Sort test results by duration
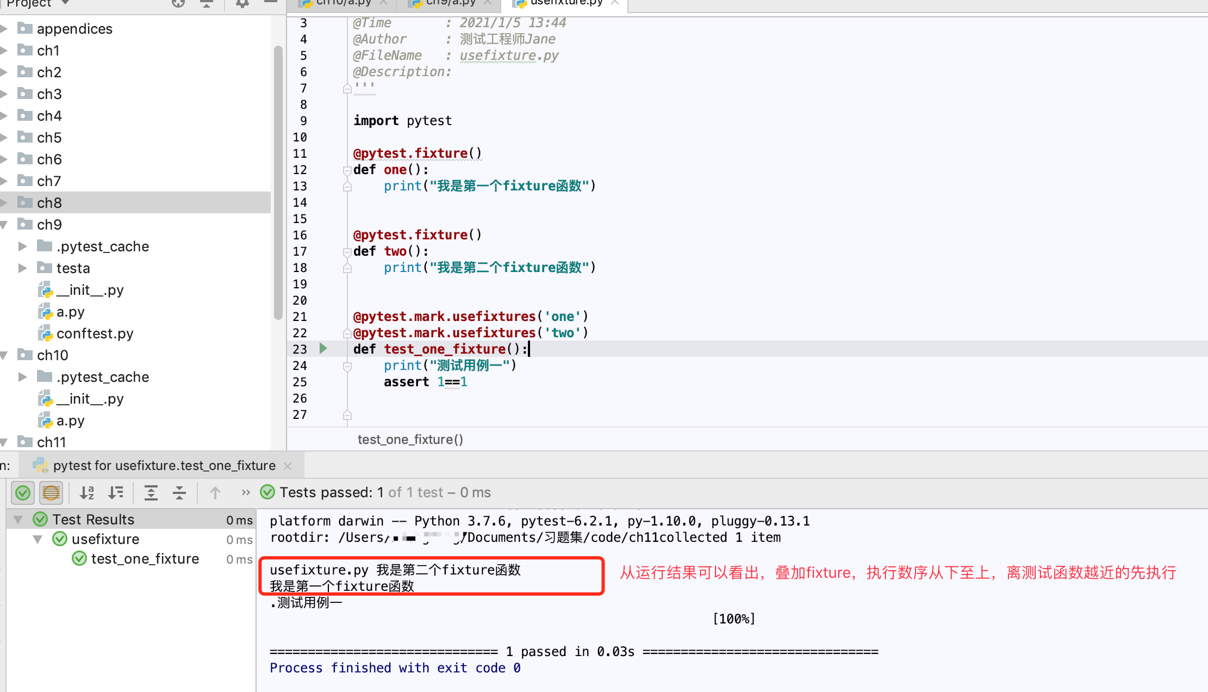This screenshot has width=1208, height=692. point(116,492)
